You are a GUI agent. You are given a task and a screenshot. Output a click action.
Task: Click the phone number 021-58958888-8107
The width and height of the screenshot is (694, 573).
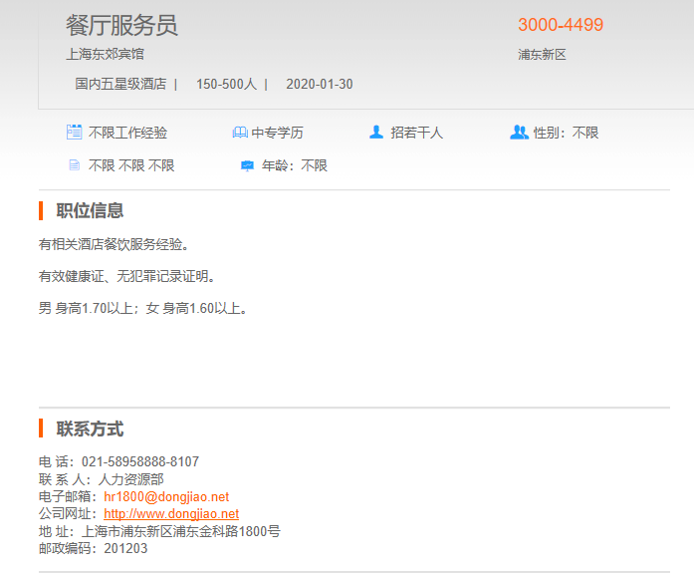click(139, 461)
